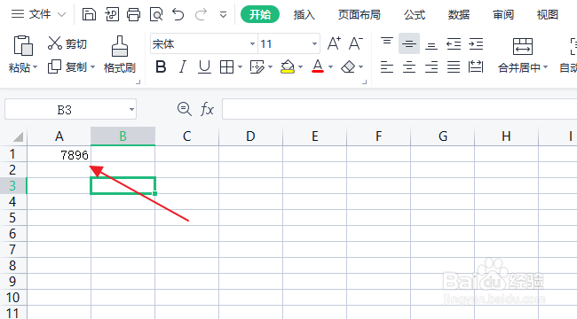The image size is (577, 319).
Task: Open Print Preview icon
Action: [156, 15]
